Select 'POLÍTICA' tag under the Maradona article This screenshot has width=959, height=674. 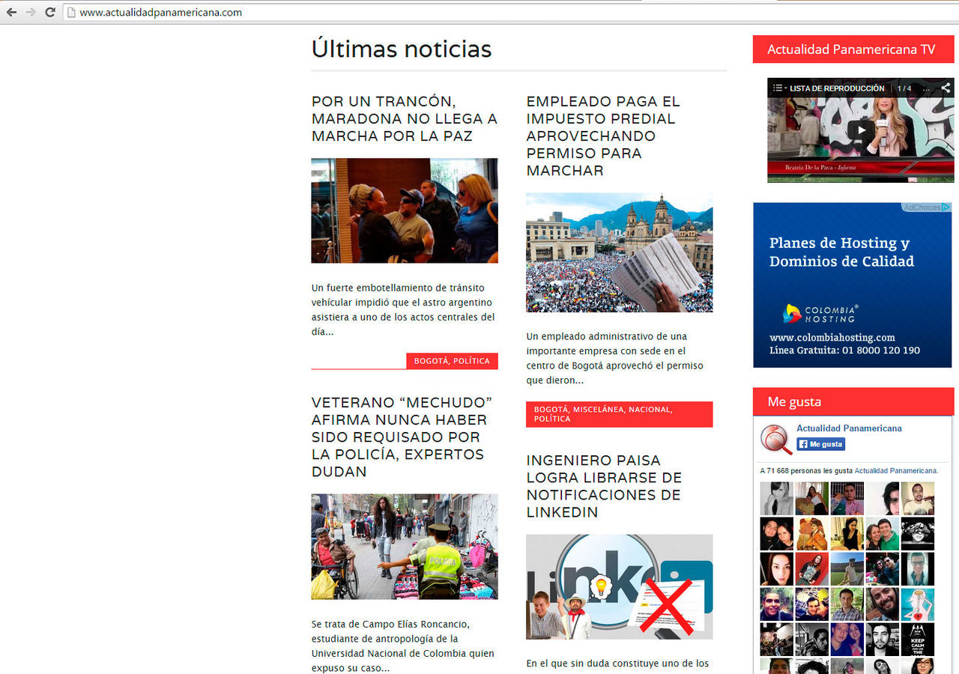tap(471, 361)
